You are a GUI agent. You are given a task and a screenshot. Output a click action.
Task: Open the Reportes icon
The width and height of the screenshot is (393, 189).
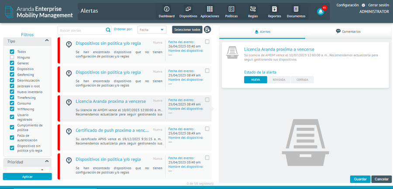tap(274, 9)
